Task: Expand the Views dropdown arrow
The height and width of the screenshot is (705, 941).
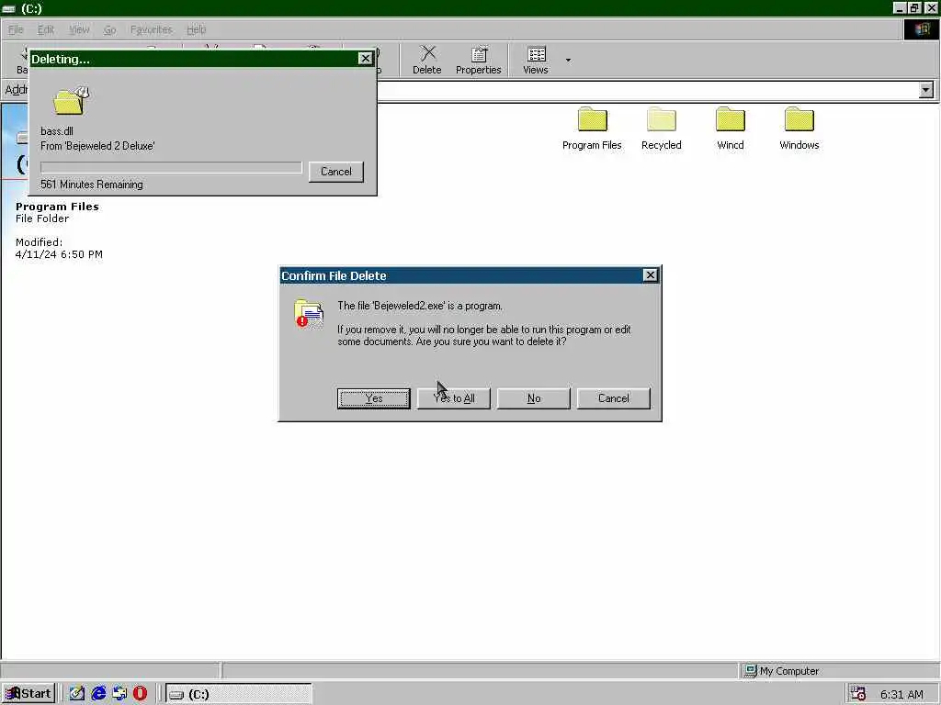Action: coord(568,60)
